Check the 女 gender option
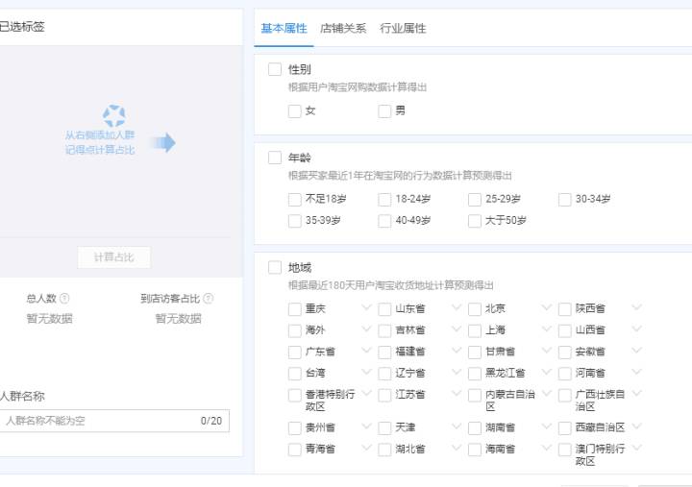Image resolution: width=692 pixels, height=487 pixels. tap(295, 111)
